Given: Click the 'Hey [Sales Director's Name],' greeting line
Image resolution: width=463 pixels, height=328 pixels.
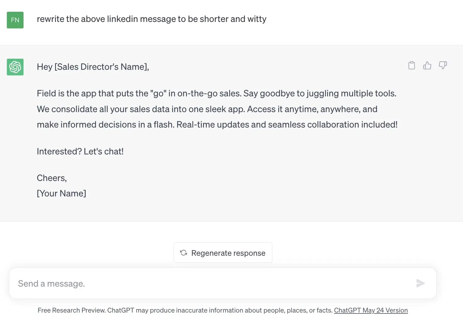Looking at the screenshot, I should pos(93,67).
